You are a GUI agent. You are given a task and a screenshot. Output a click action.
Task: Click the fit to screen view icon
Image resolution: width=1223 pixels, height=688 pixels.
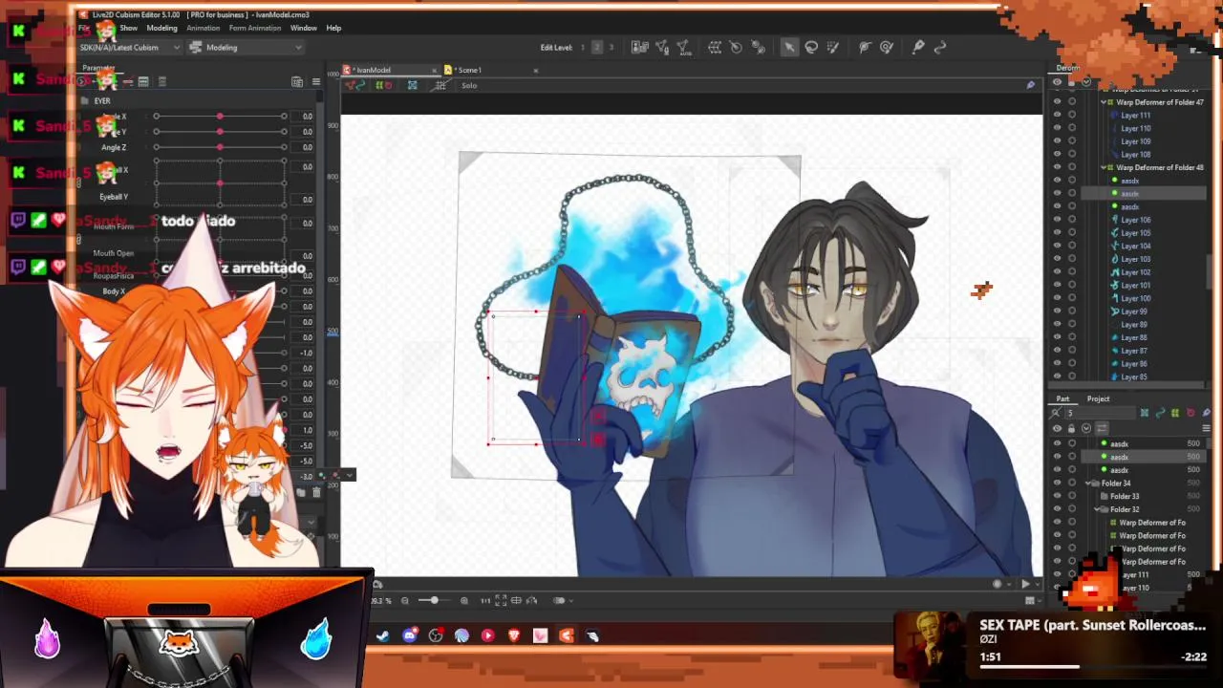pos(501,600)
